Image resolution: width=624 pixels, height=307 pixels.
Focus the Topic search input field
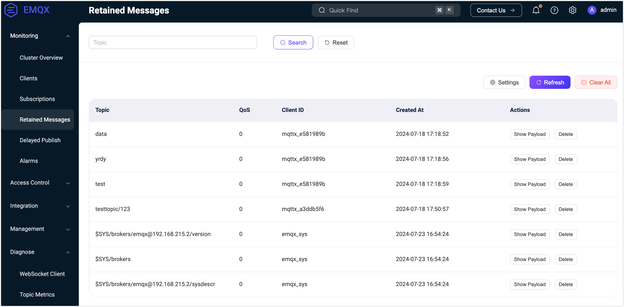(173, 43)
